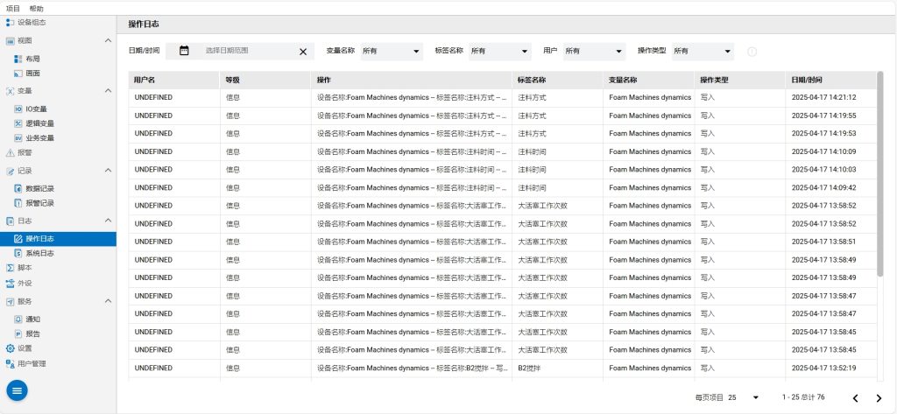Image resolution: width=897 pixels, height=414 pixels.
Task: Open 数据记录 under records section
Action: click(39, 188)
